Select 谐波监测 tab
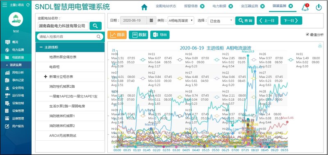This screenshot has width=328, height=155. [279, 6]
